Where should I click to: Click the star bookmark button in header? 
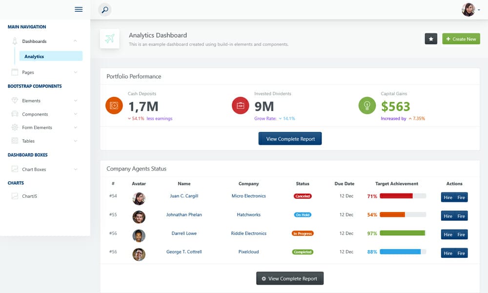[431, 39]
